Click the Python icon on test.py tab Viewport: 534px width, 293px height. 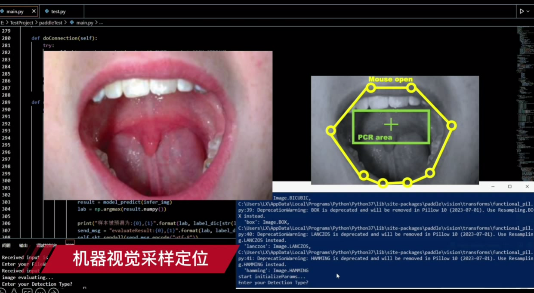click(x=47, y=12)
